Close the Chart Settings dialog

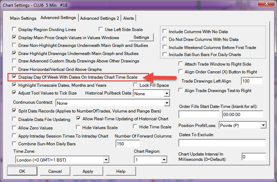(266, 4)
